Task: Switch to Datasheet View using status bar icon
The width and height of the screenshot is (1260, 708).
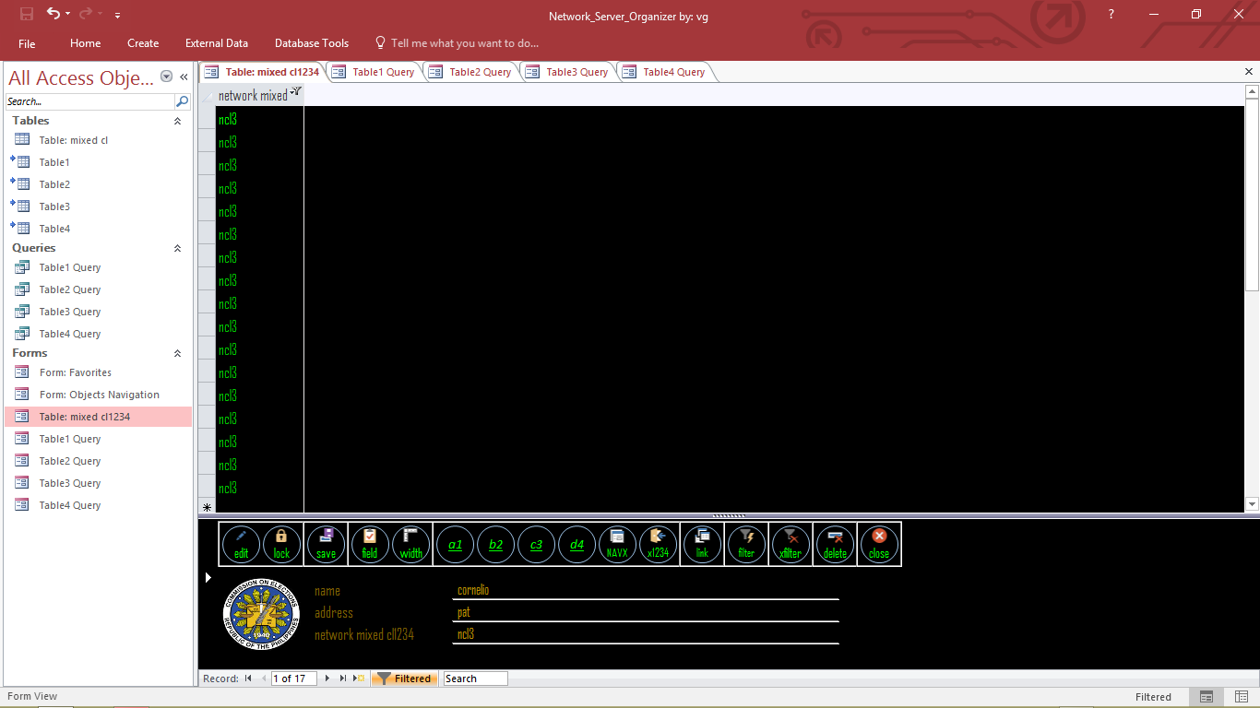Action: 1241,697
